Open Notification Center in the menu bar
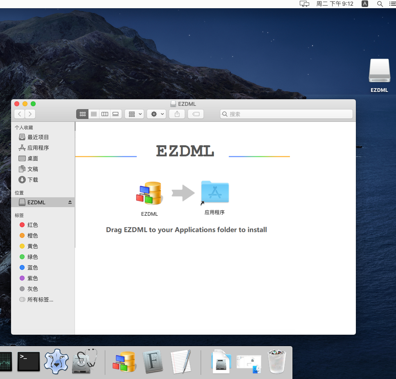This screenshot has width=396, height=379. pyautogui.click(x=393, y=4)
